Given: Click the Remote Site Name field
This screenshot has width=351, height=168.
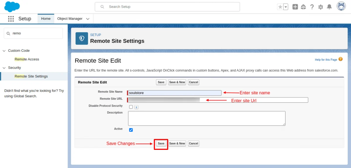Looking at the screenshot, I should click(x=175, y=93).
